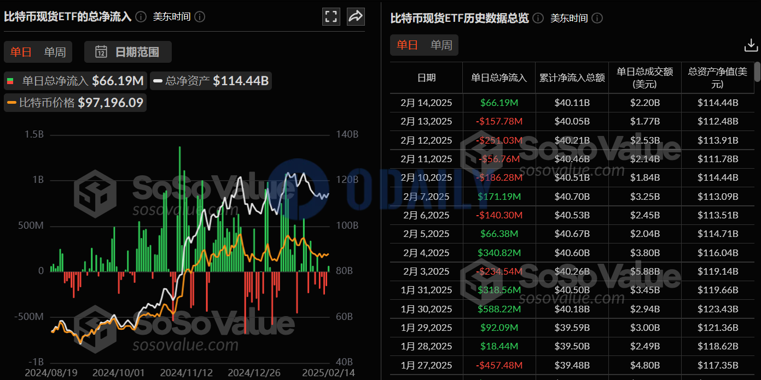Click the -$186.28M value
This screenshot has width=761, height=380.
click(x=499, y=177)
